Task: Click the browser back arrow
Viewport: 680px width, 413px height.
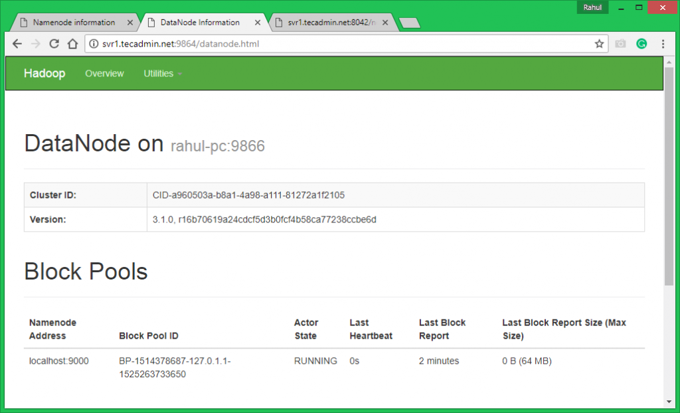Action: coord(17,44)
